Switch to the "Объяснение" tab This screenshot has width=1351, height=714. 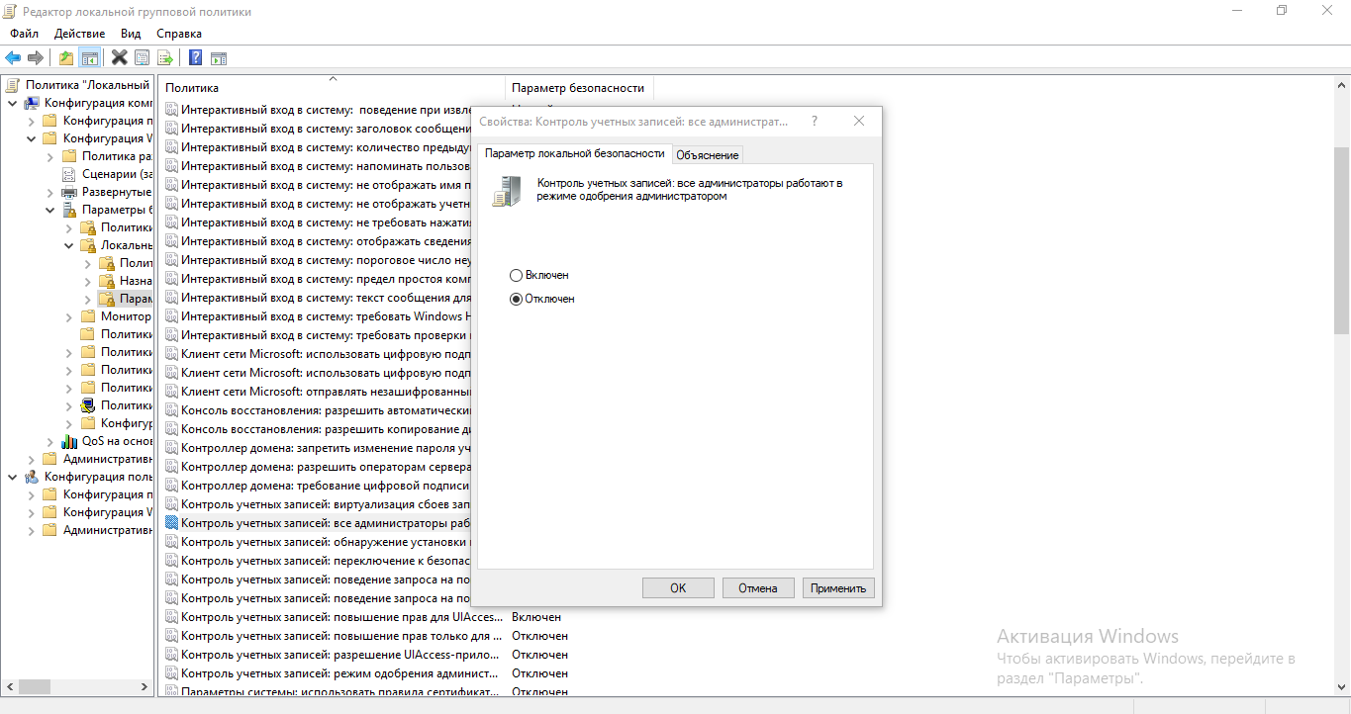[x=707, y=155]
